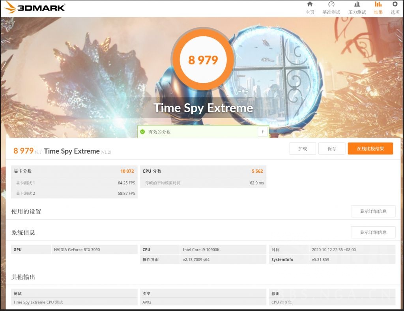This screenshot has width=404, height=311.
Task: Select the results bar-chart icon
Action: point(378,4)
